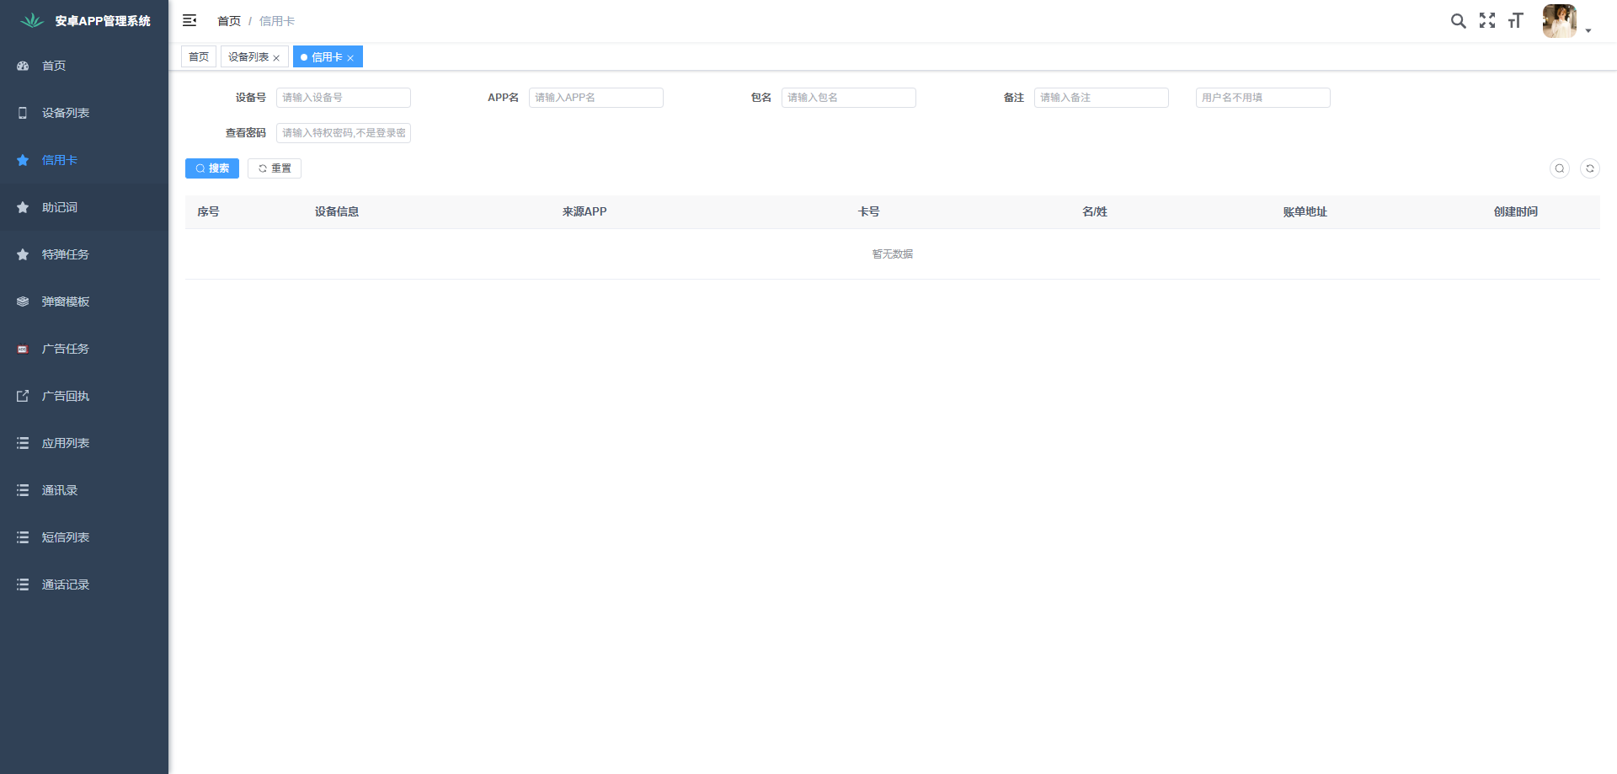This screenshot has height=774, width=1617.
Task: Click the 安卓APP管理系统 title
Action: 103,21
